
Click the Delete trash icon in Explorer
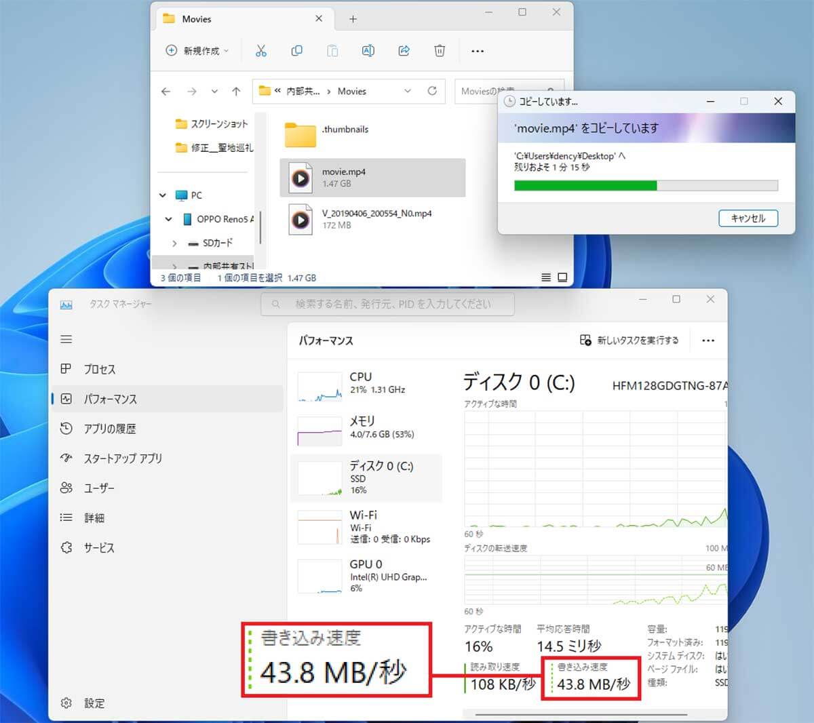(440, 51)
